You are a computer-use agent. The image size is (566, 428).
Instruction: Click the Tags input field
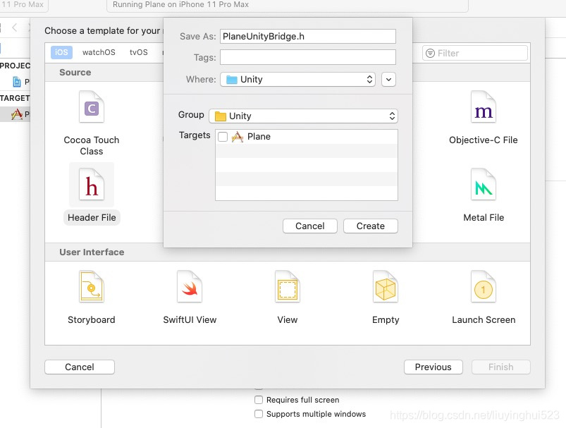tap(308, 57)
